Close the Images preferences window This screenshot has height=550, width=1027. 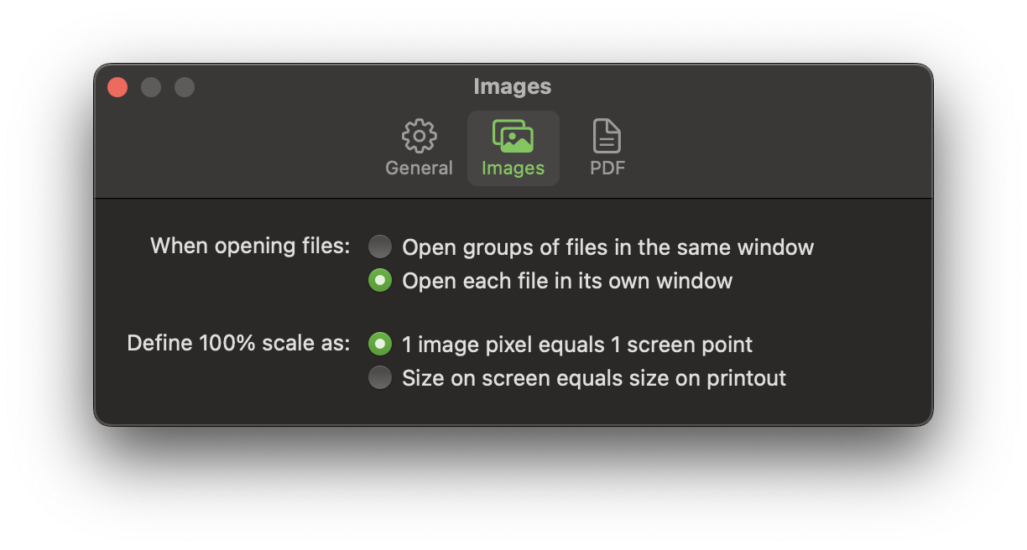click(x=117, y=87)
